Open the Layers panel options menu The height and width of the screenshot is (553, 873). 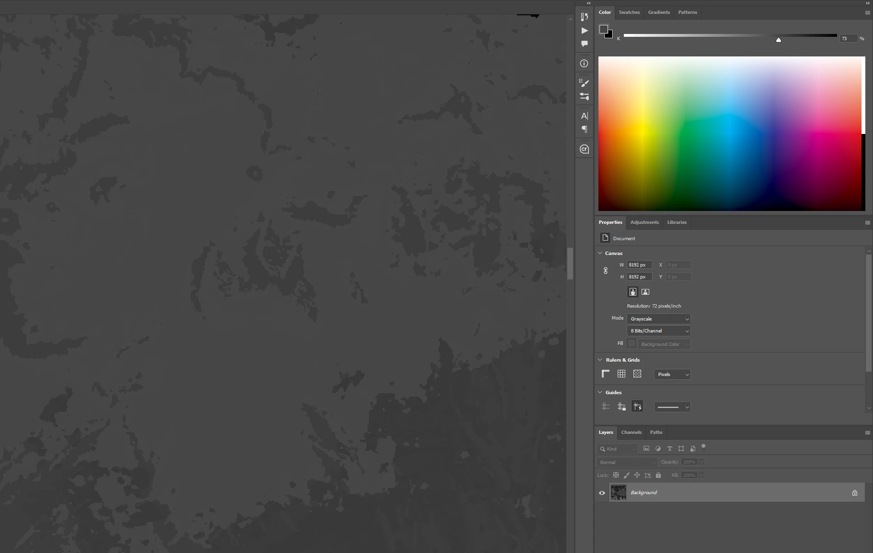[867, 432]
